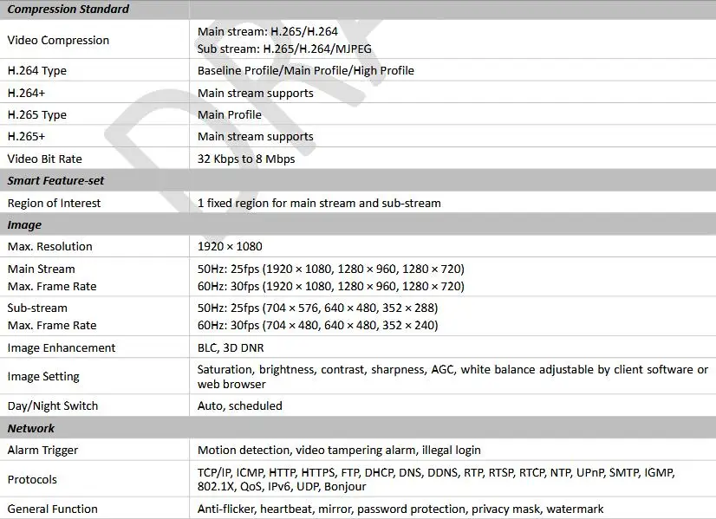Click the 'Smart Feature-set' section header

pyautogui.click(x=55, y=181)
